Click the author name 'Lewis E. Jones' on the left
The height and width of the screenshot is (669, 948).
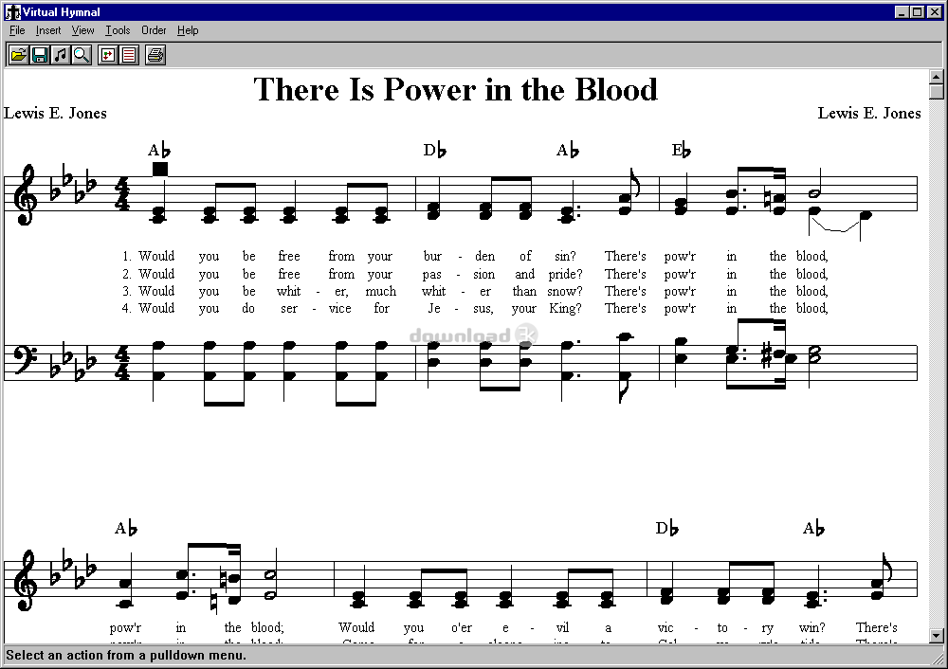55,113
